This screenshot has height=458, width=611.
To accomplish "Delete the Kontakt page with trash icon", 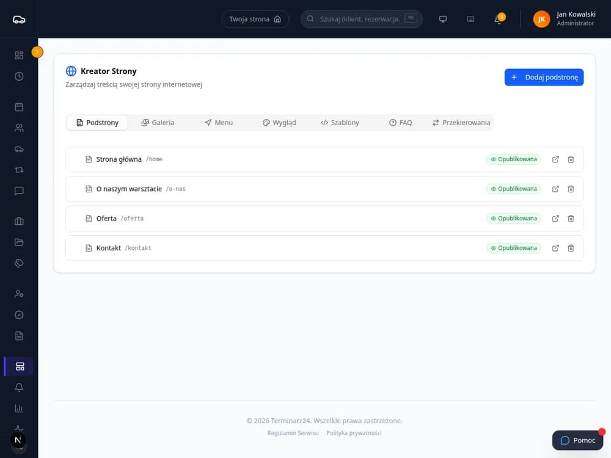I will (571, 248).
